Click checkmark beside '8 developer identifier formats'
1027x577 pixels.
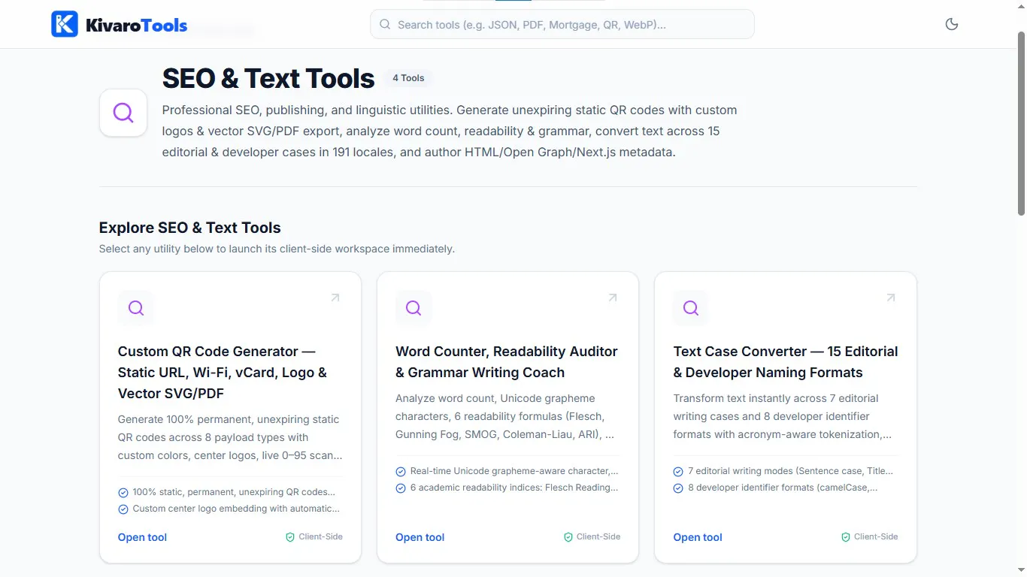tap(679, 488)
